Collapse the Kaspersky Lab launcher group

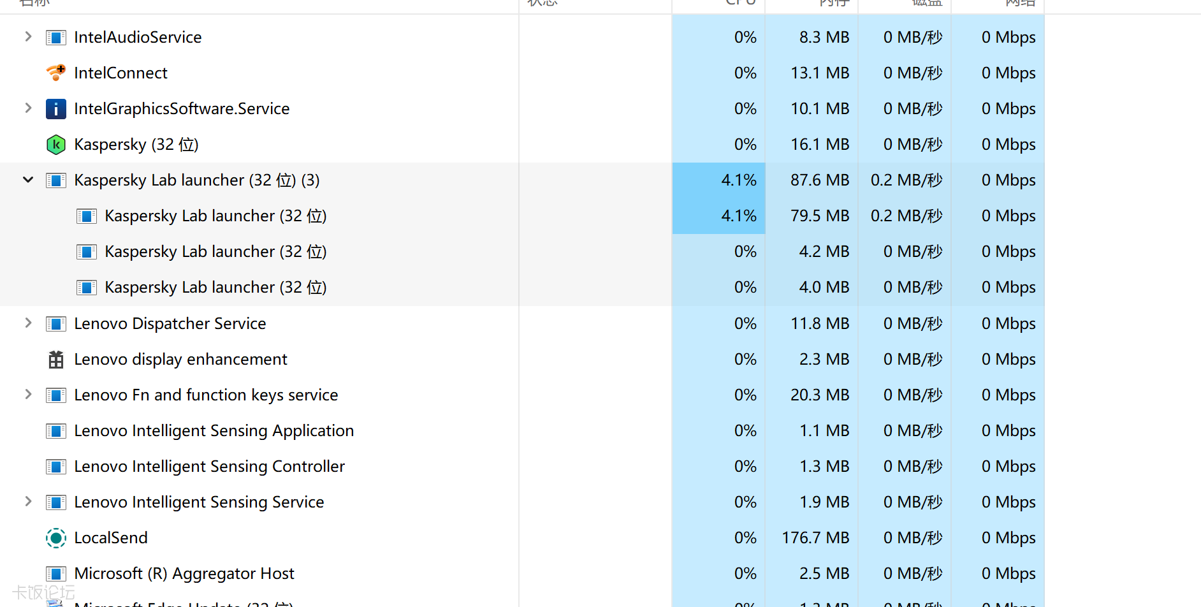point(28,180)
